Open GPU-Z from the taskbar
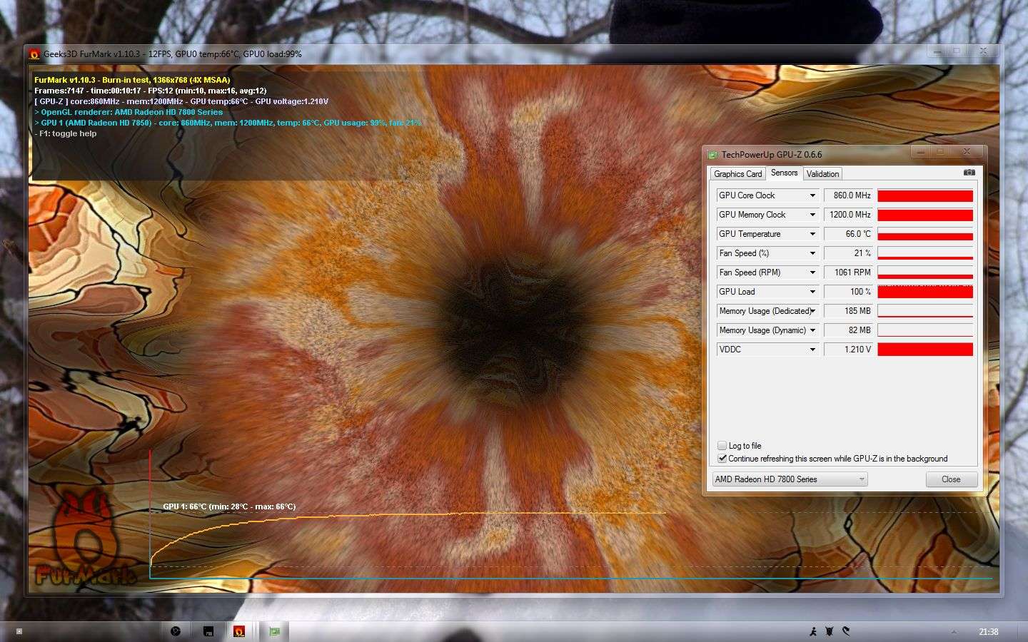Screen dimensions: 1028x642 coord(274,631)
